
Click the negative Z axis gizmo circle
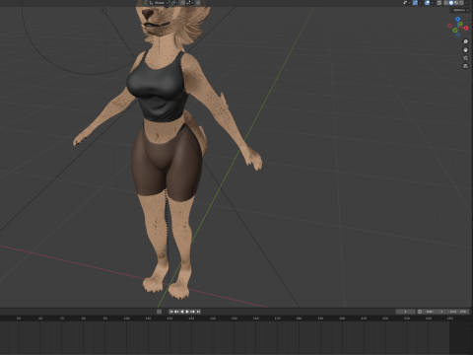coord(458,35)
